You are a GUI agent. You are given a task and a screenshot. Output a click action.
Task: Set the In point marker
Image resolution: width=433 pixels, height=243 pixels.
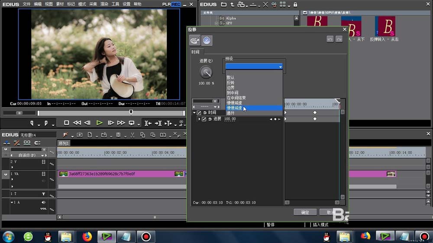32,123
